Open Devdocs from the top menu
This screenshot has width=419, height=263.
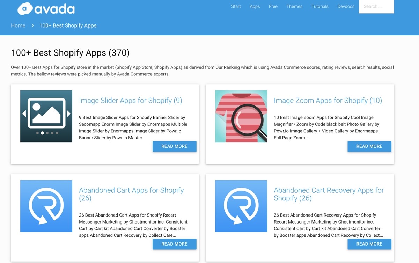346,6
